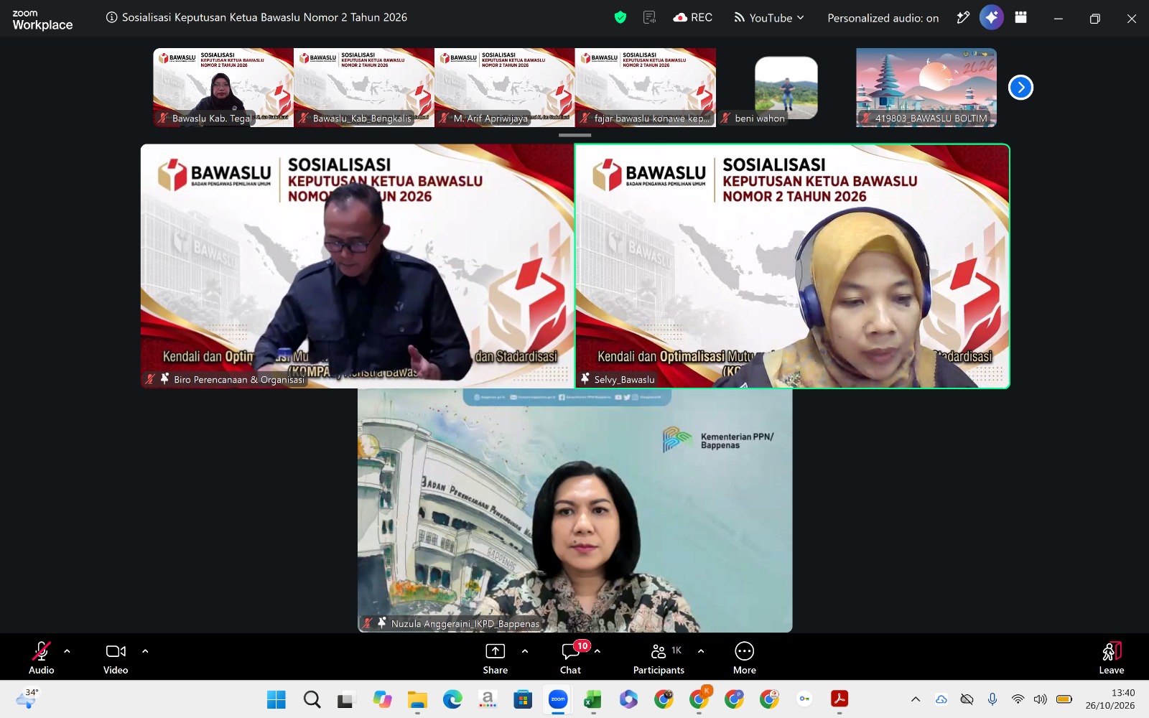
Task: Expand chat options caret beside Chat
Action: click(x=597, y=651)
